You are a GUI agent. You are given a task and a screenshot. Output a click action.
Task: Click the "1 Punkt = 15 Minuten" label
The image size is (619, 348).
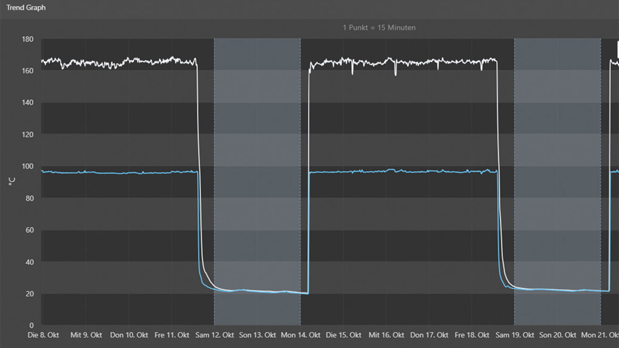(379, 27)
